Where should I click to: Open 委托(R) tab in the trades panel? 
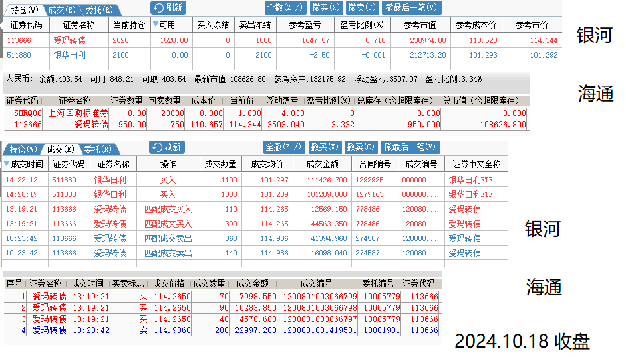coord(97,149)
